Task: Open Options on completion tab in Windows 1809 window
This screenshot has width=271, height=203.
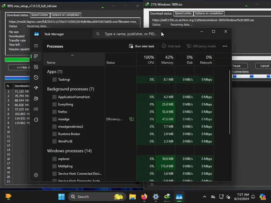Action: coord(209,13)
